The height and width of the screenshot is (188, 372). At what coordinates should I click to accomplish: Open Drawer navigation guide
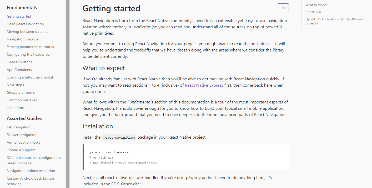tap(22, 135)
